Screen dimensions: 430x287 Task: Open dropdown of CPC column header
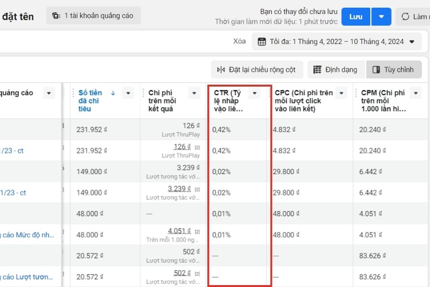342,93
